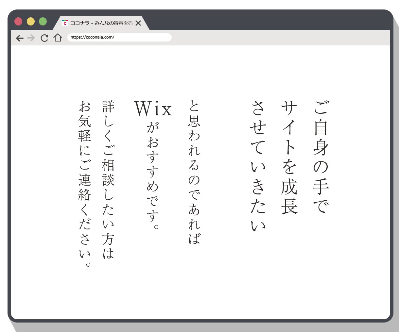399x332 pixels.
Task: Click the large Wix text
Action: coord(153,108)
